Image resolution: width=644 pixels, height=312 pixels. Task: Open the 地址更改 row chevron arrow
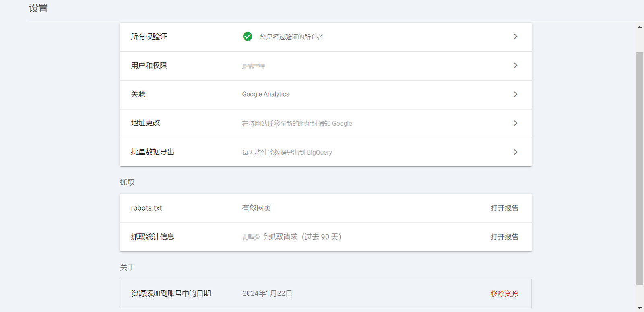(516, 123)
